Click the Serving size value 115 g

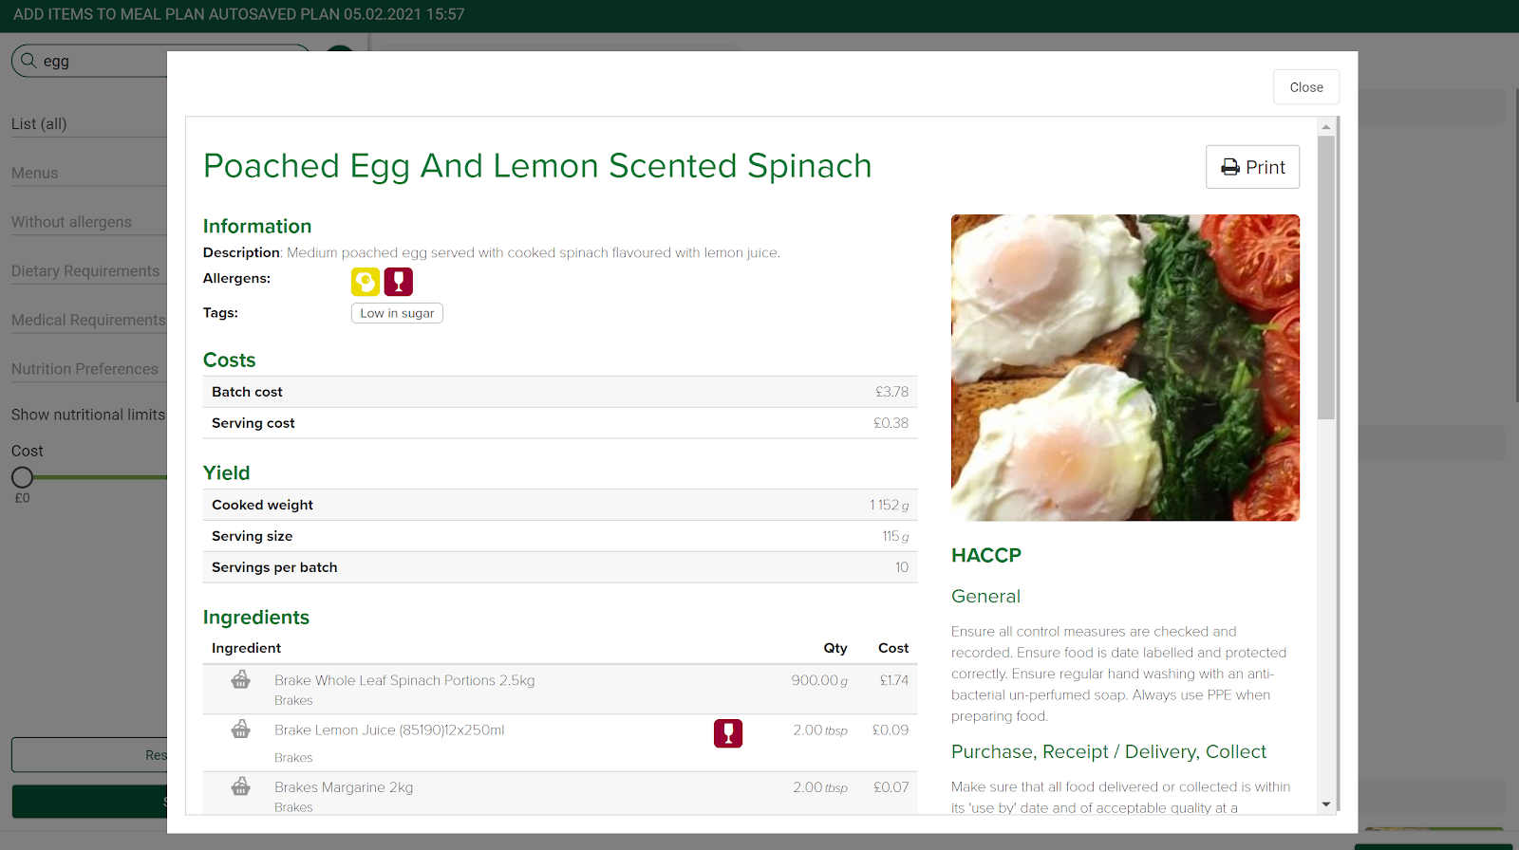(x=895, y=536)
